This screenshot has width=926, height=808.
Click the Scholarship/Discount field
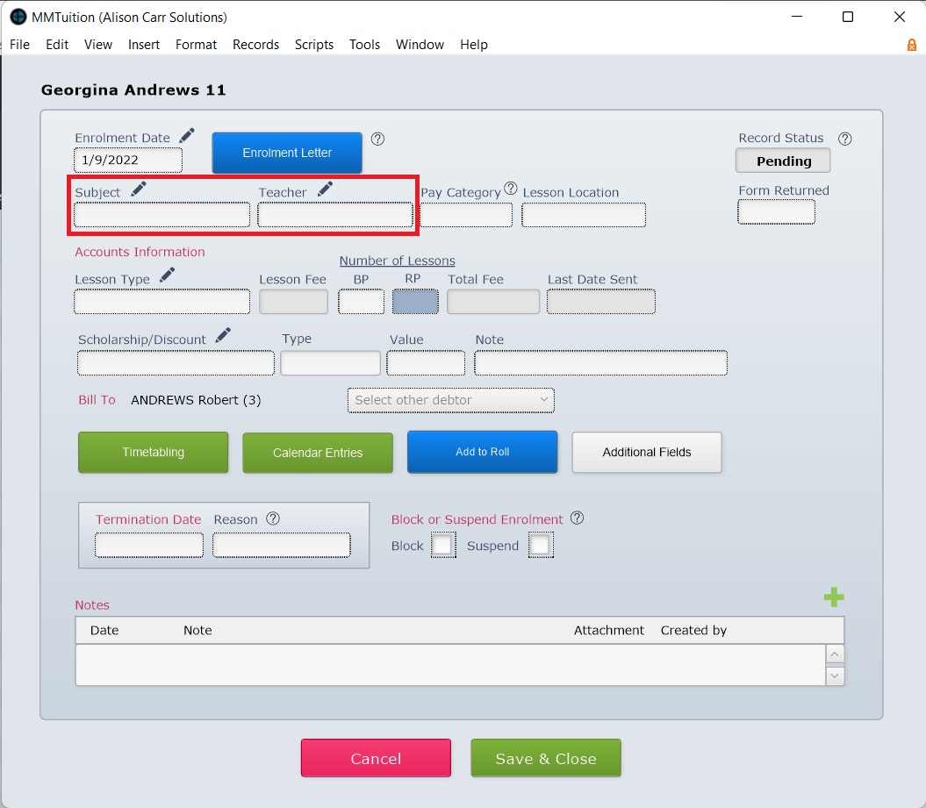[176, 363]
